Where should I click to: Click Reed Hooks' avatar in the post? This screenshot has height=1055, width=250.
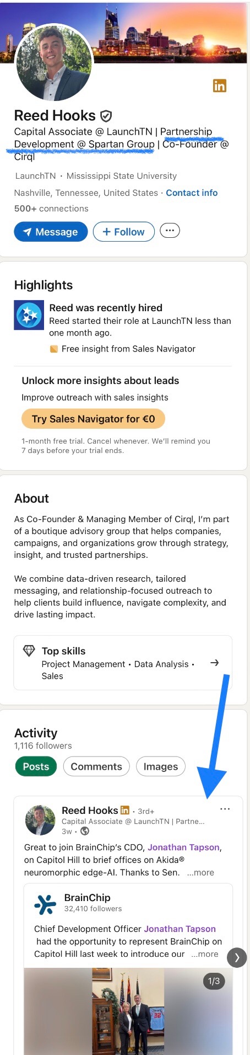pos(40,820)
